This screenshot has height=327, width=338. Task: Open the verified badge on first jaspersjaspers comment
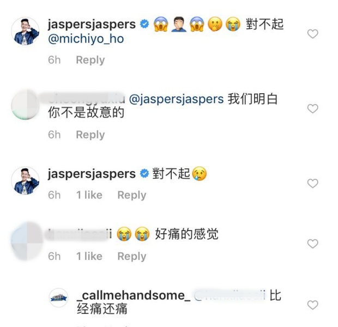point(144,24)
